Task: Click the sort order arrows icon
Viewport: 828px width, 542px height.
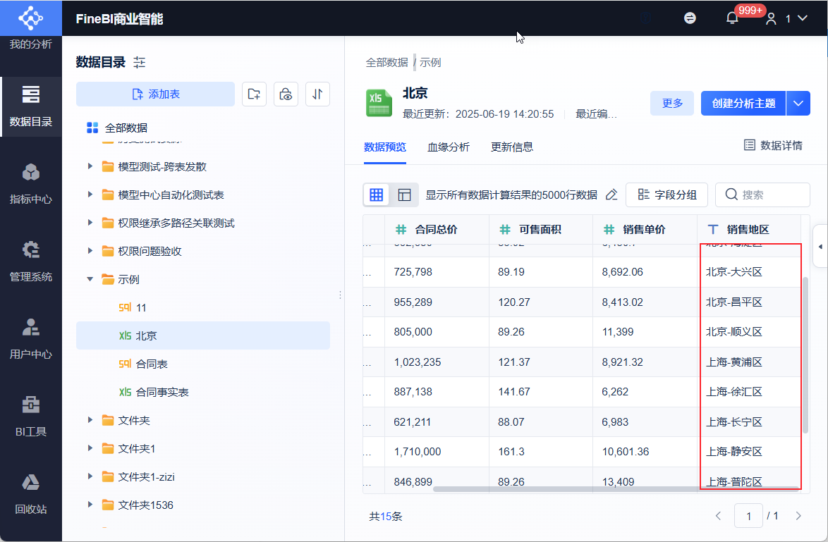Action: click(x=317, y=94)
